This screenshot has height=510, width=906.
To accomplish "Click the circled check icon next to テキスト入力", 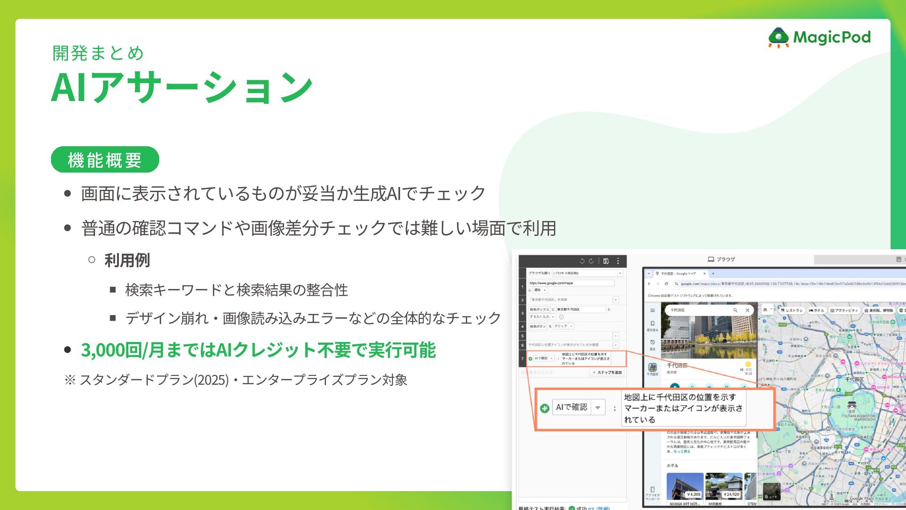I will click(562, 317).
